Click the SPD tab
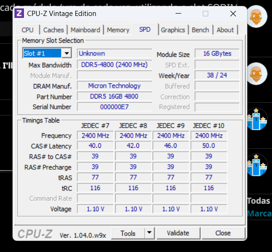This screenshot has width=272, height=252. pyautogui.click(x=145, y=30)
